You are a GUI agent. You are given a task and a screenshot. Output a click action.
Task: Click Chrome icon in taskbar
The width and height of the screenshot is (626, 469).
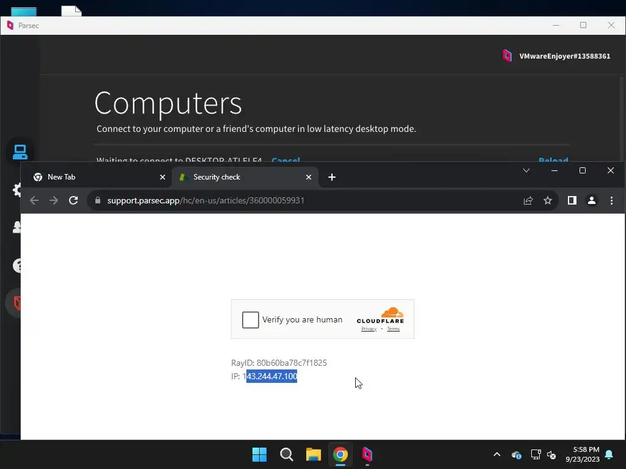point(341,454)
